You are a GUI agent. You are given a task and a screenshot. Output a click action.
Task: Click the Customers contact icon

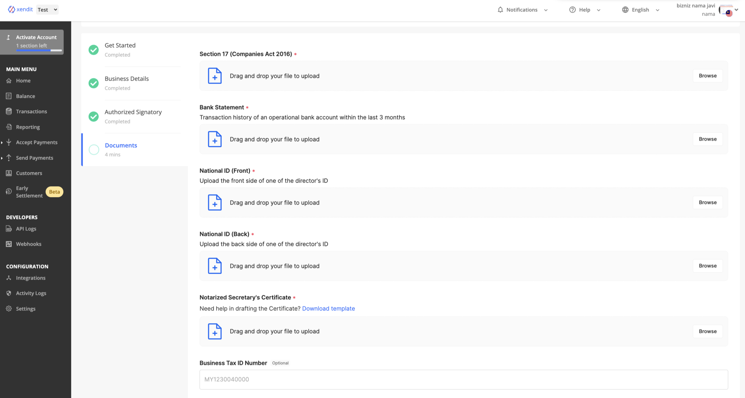(9, 173)
